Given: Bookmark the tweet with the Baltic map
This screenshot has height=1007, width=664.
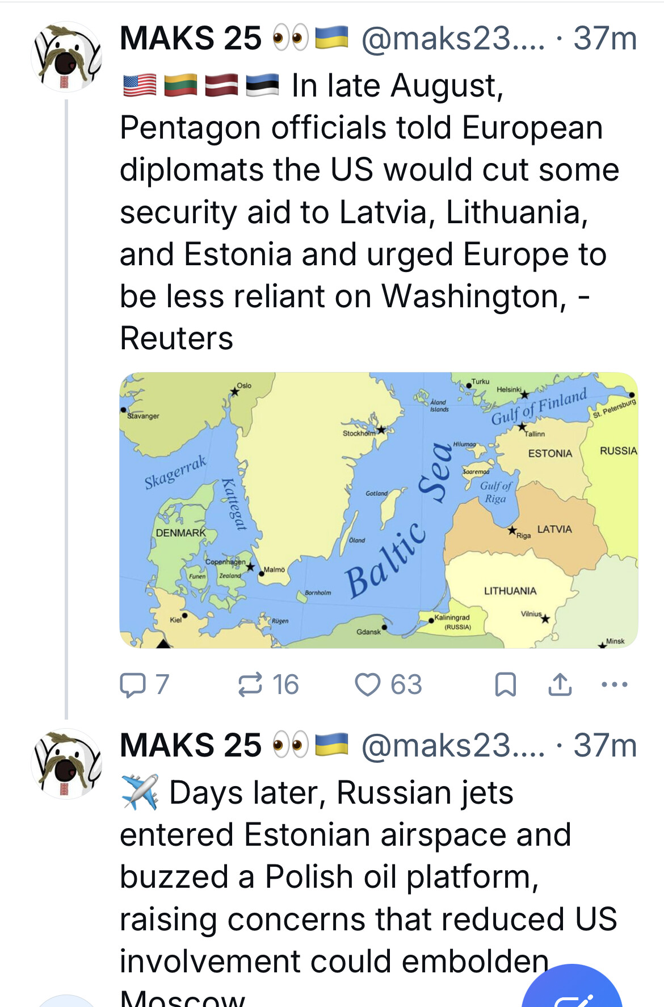Looking at the screenshot, I should coord(505,684).
